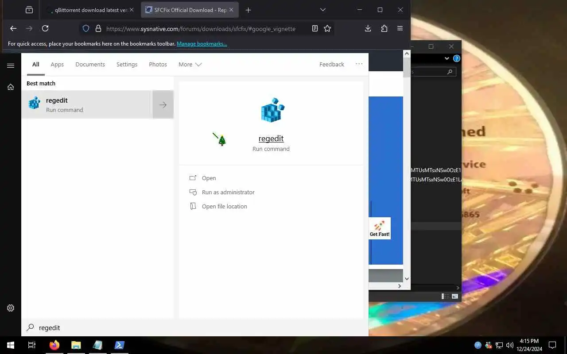Click the network icon in system tray
This screenshot has height=354, width=567.
point(499,345)
